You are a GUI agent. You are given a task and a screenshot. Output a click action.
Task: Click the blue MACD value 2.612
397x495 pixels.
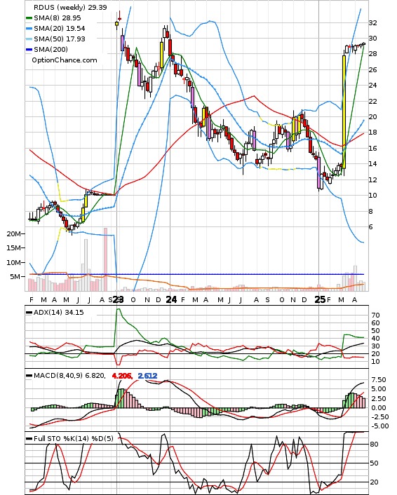147,376
